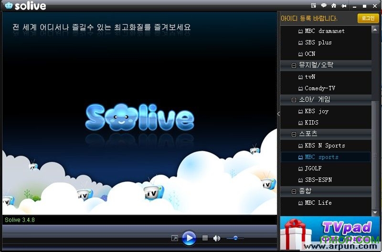Click the TV icon beside Comedy-TV
The width and height of the screenshot is (382, 252).
(301, 88)
